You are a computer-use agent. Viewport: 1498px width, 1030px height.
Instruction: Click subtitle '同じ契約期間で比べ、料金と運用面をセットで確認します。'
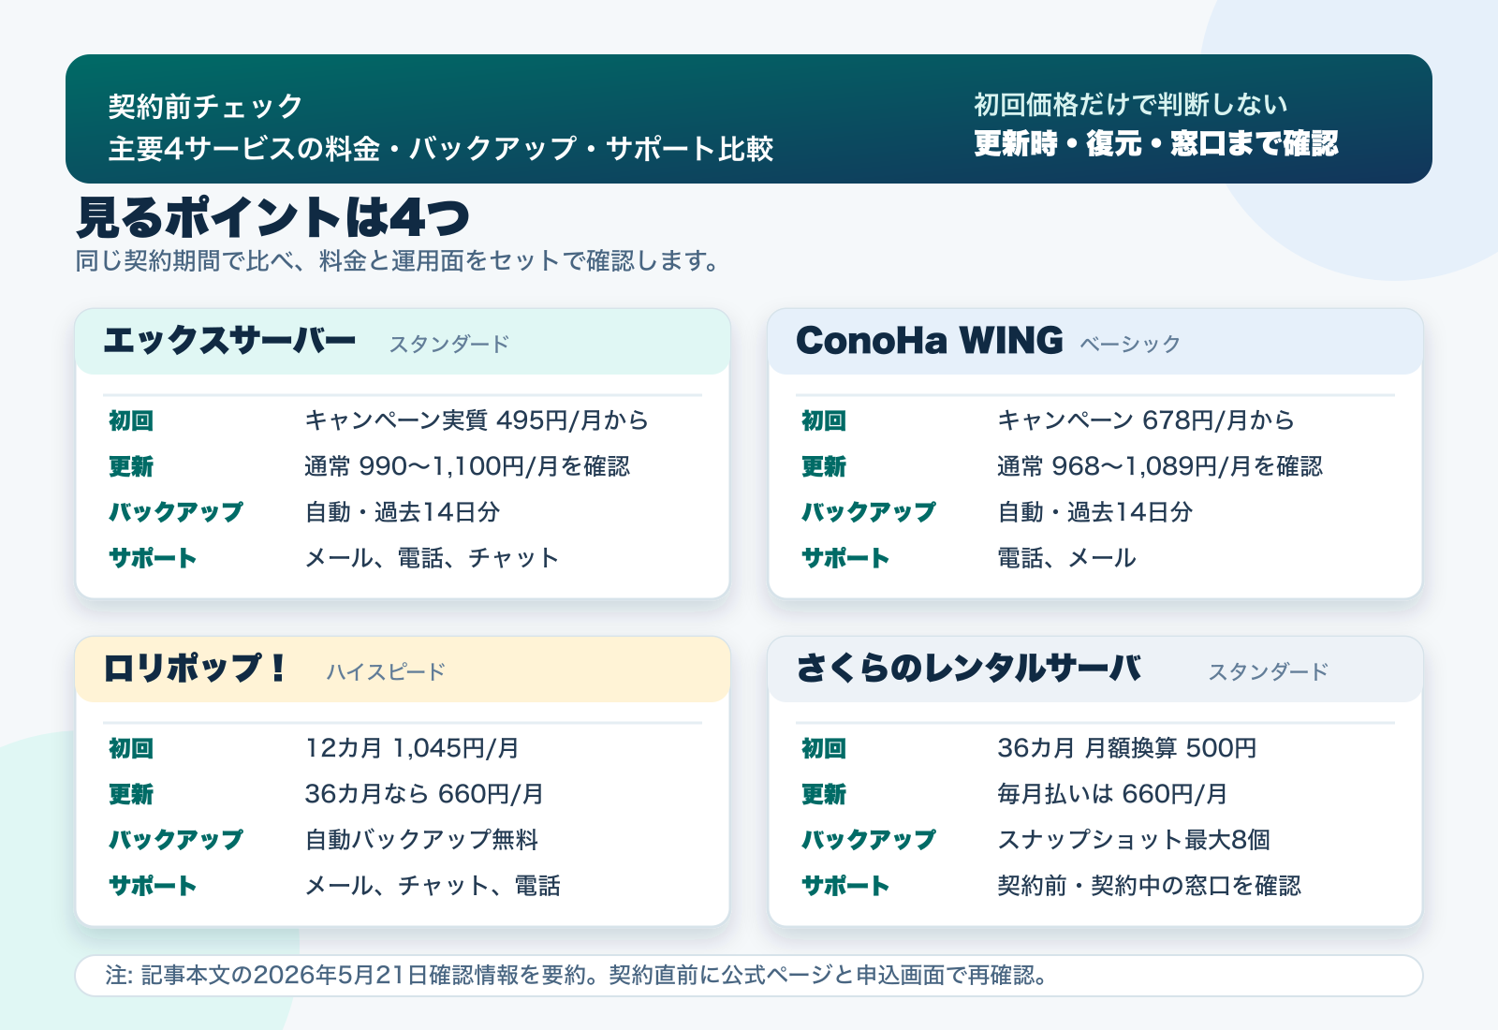tap(399, 260)
